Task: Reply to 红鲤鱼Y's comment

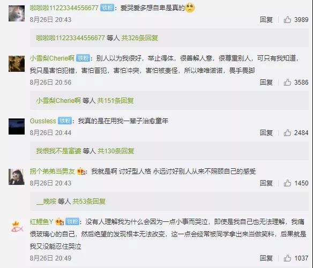Action: 266,258
